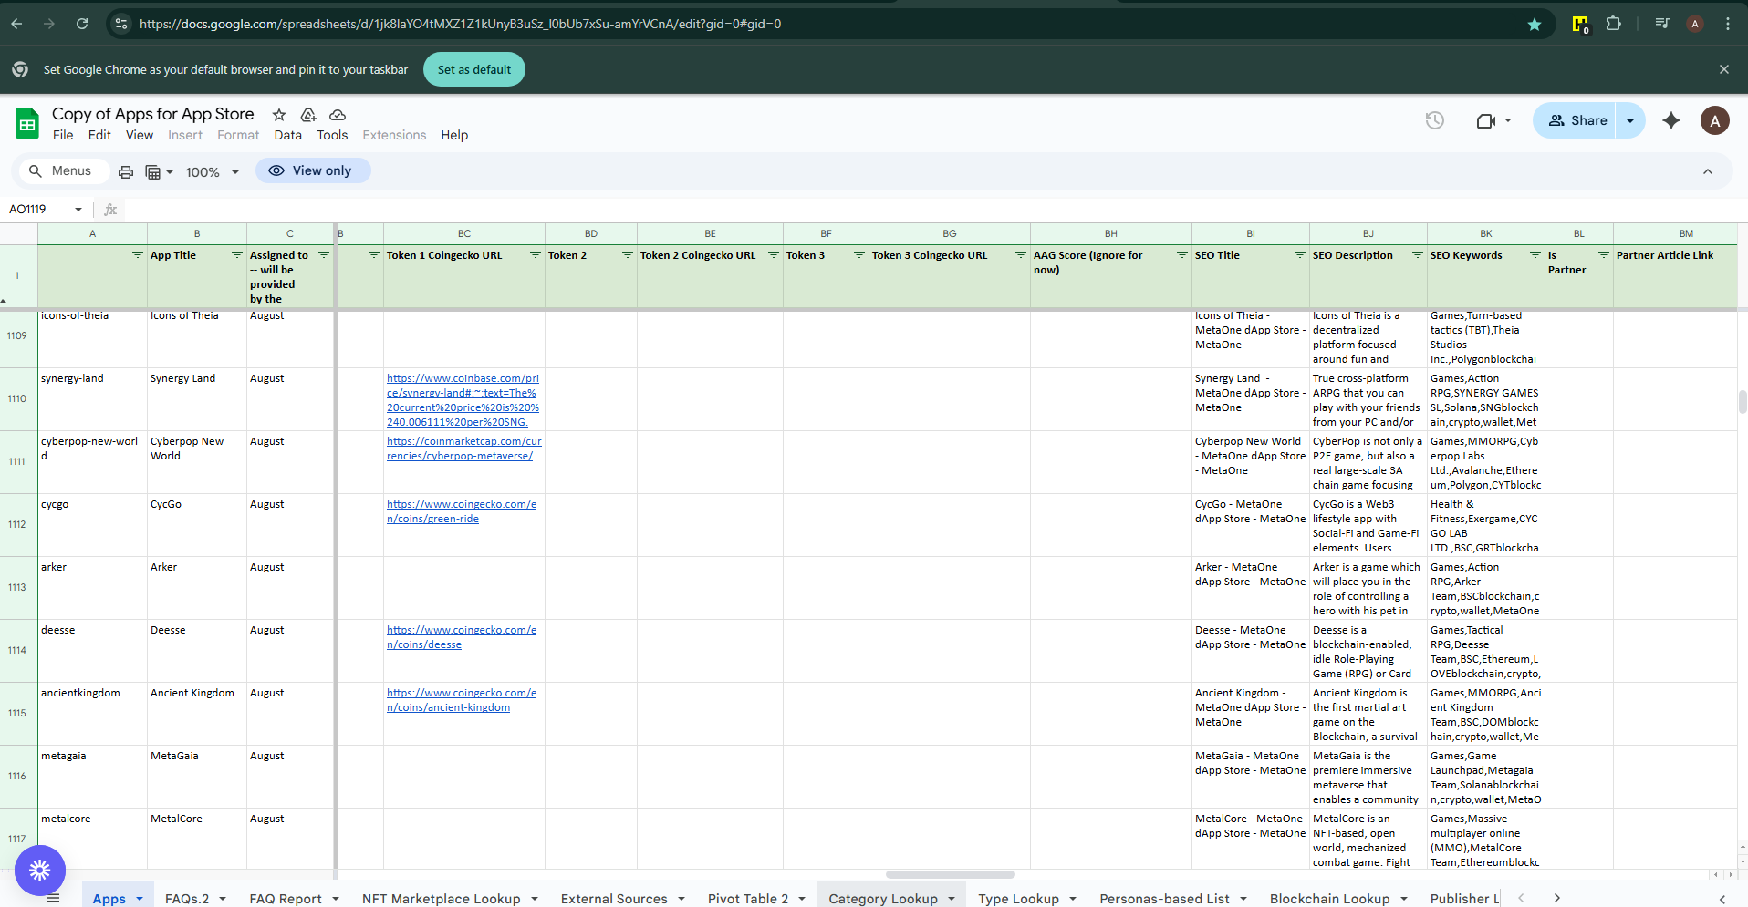1748x907 pixels.
Task: Toggle filter on SEO Keywords column
Action: pos(1535,255)
